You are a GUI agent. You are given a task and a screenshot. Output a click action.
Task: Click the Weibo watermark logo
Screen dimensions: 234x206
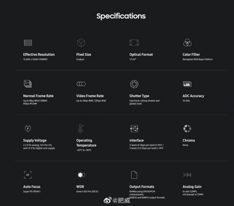(108, 200)
